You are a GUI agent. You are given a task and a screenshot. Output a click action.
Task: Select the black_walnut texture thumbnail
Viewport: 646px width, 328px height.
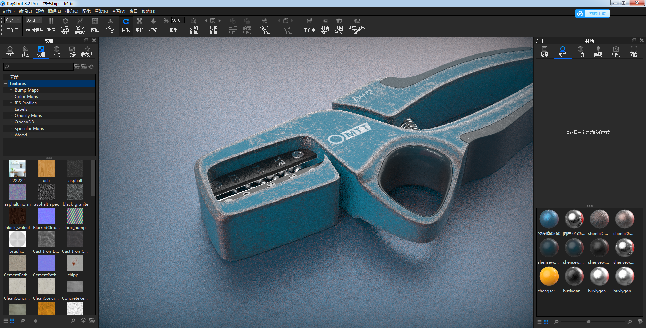click(x=17, y=216)
